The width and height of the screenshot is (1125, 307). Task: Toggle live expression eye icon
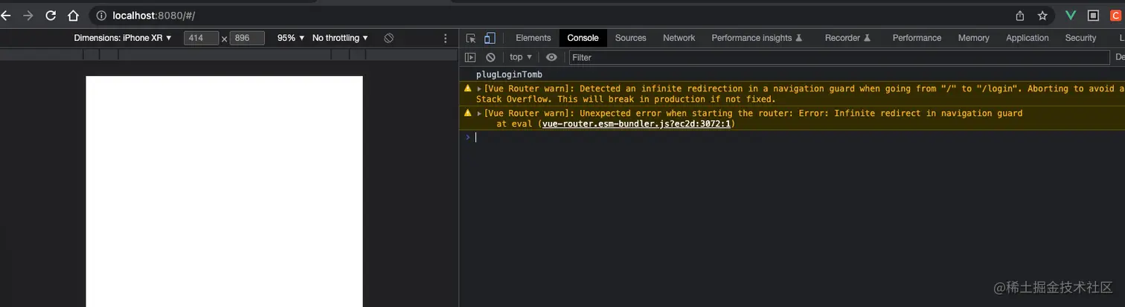click(551, 57)
